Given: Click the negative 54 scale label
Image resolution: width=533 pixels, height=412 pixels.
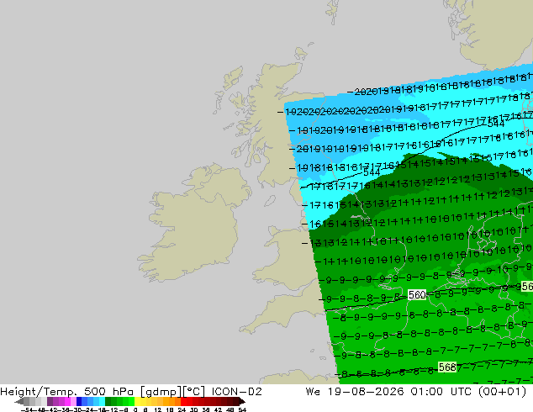Looking at the screenshot, I should tap(29, 409).
